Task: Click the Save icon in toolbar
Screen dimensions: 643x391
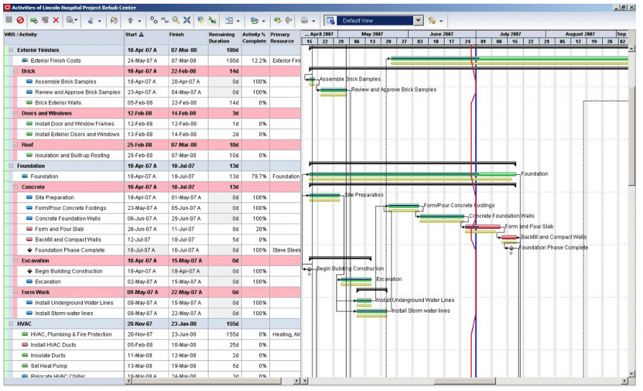Action: (9, 20)
